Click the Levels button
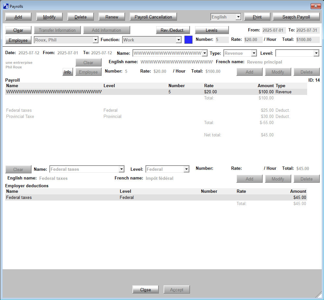 (211, 30)
